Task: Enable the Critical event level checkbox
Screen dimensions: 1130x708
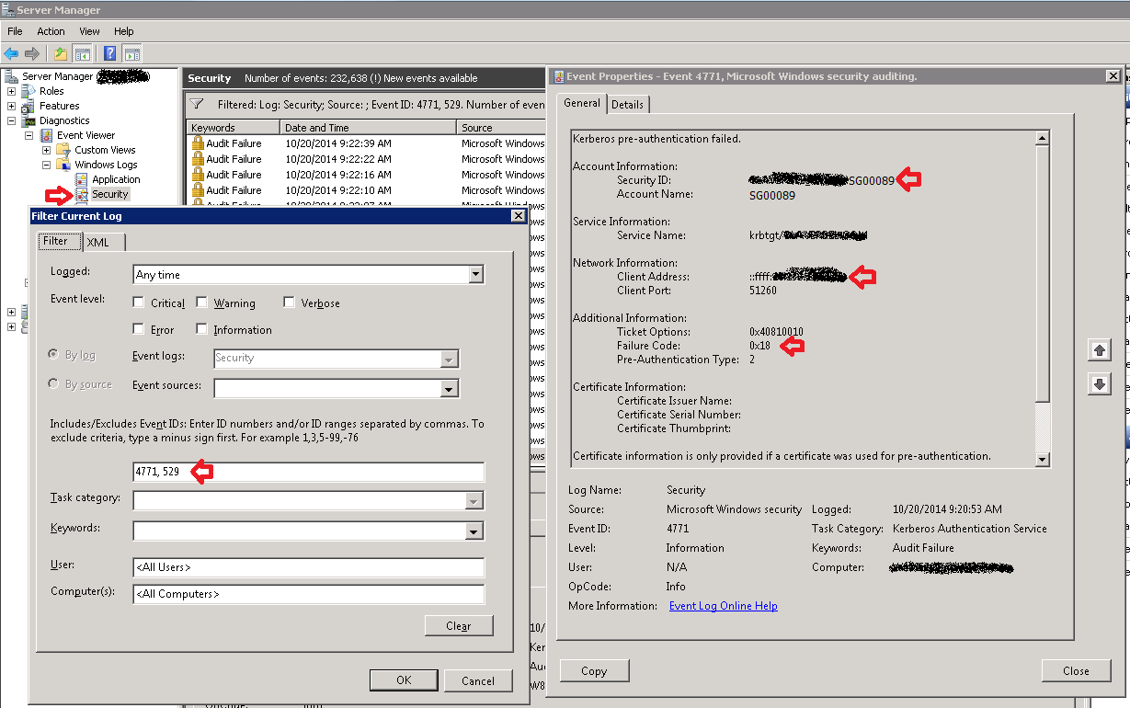Action: (x=138, y=303)
